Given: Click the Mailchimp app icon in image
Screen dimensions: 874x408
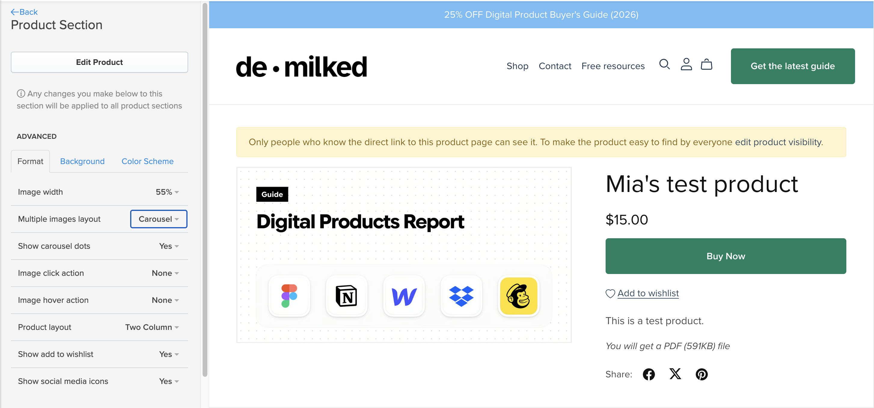Looking at the screenshot, I should point(519,296).
